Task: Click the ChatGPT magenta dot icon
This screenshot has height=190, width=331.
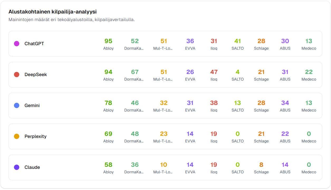Action: click(x=17, y=44)
